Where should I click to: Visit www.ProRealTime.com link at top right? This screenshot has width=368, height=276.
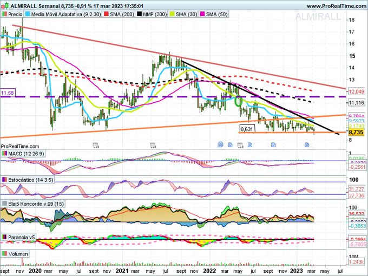(x=336, y=6)
